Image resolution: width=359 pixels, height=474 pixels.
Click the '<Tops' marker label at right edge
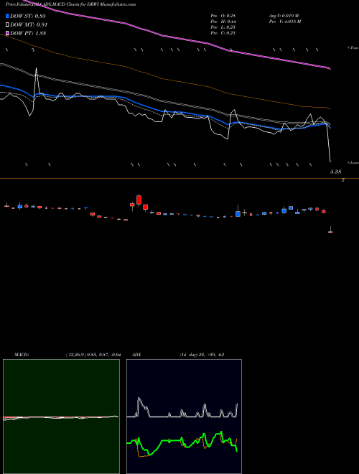tap(353, 48)
